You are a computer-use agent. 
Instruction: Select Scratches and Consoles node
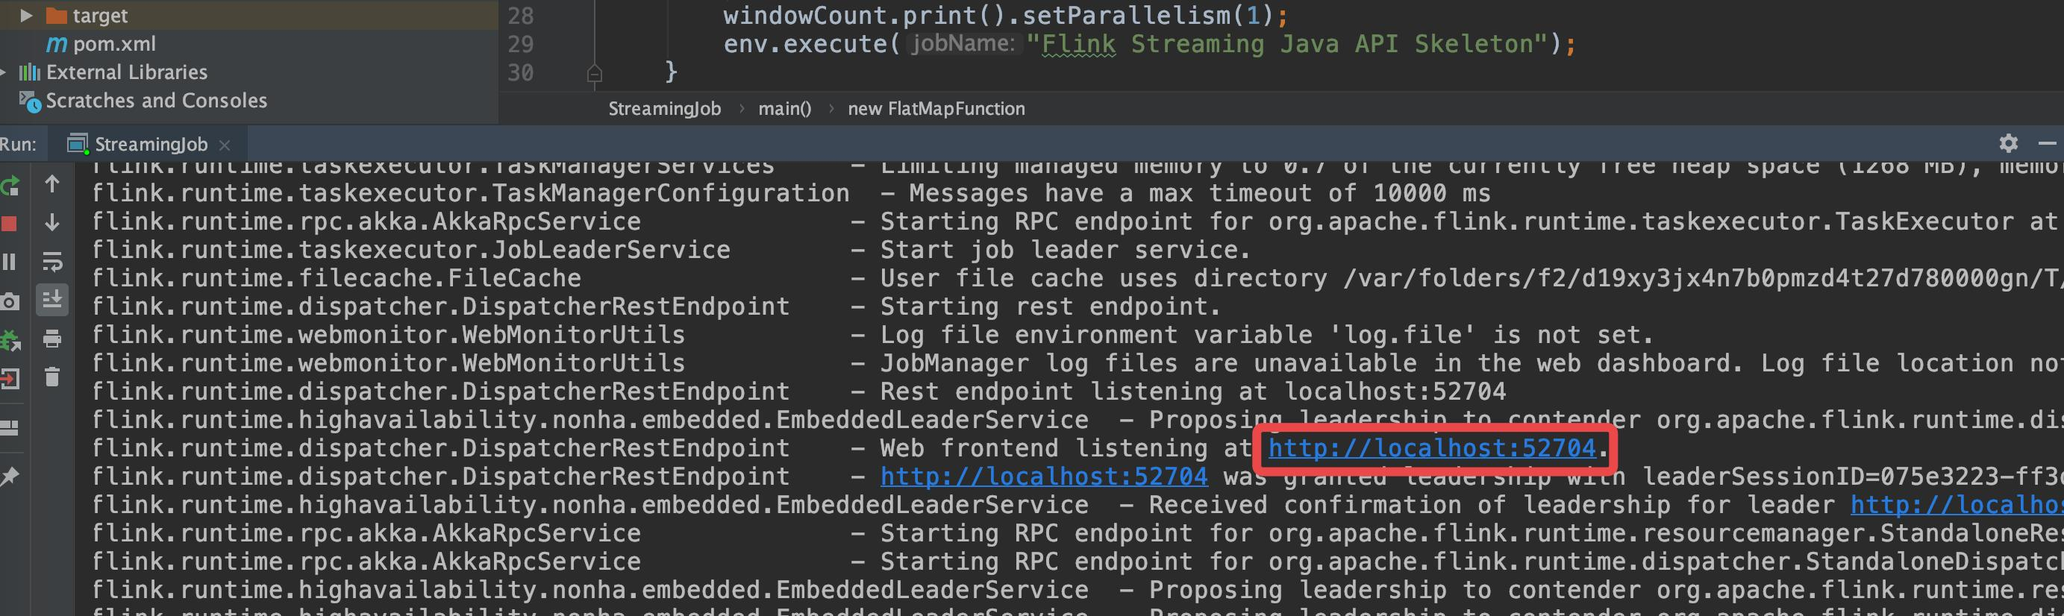pos(156,101)
